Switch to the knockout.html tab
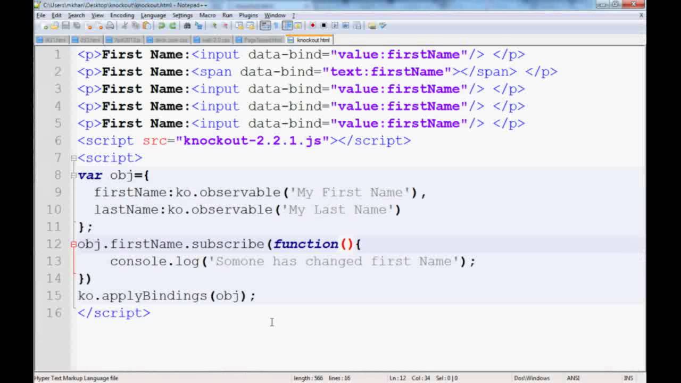This screenshot has width=681, height=383. 309,40
